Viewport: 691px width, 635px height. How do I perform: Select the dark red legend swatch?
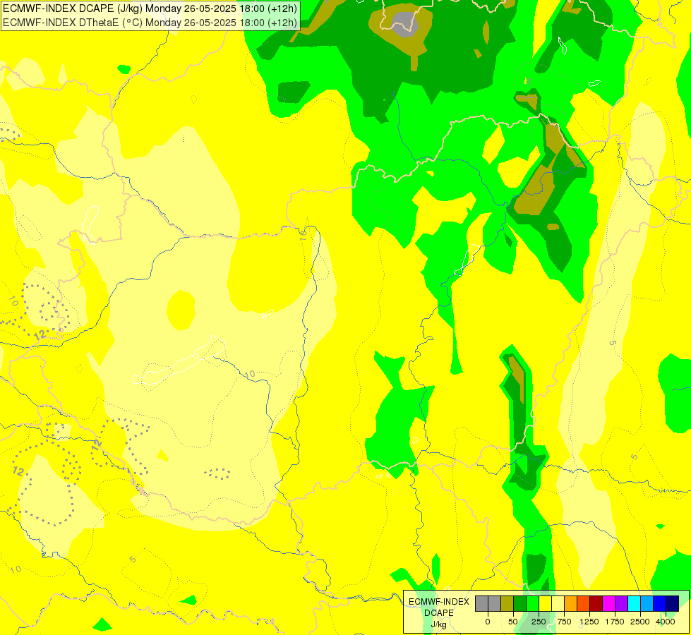pos(596,603)
